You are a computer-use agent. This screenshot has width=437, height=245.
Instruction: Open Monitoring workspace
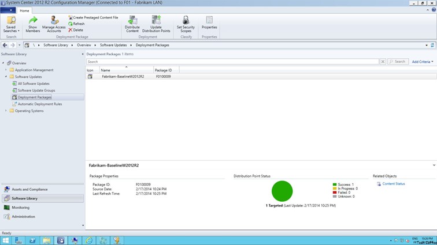click(42, 208)
